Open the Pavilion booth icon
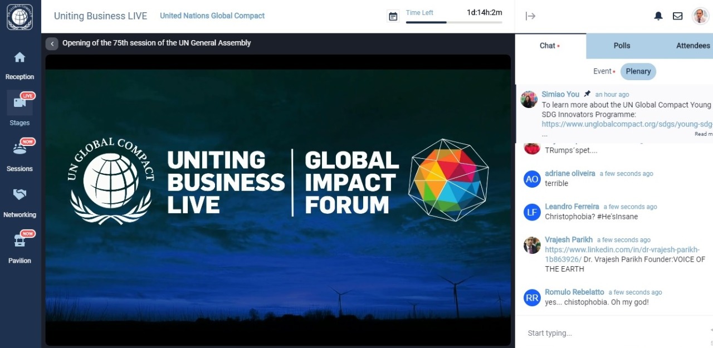The width and height of the screenshot is (713, 348). (x=20, y=241)
